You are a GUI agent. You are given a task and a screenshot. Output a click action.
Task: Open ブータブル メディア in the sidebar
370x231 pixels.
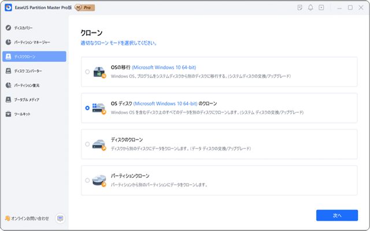[x=34, y=100]
